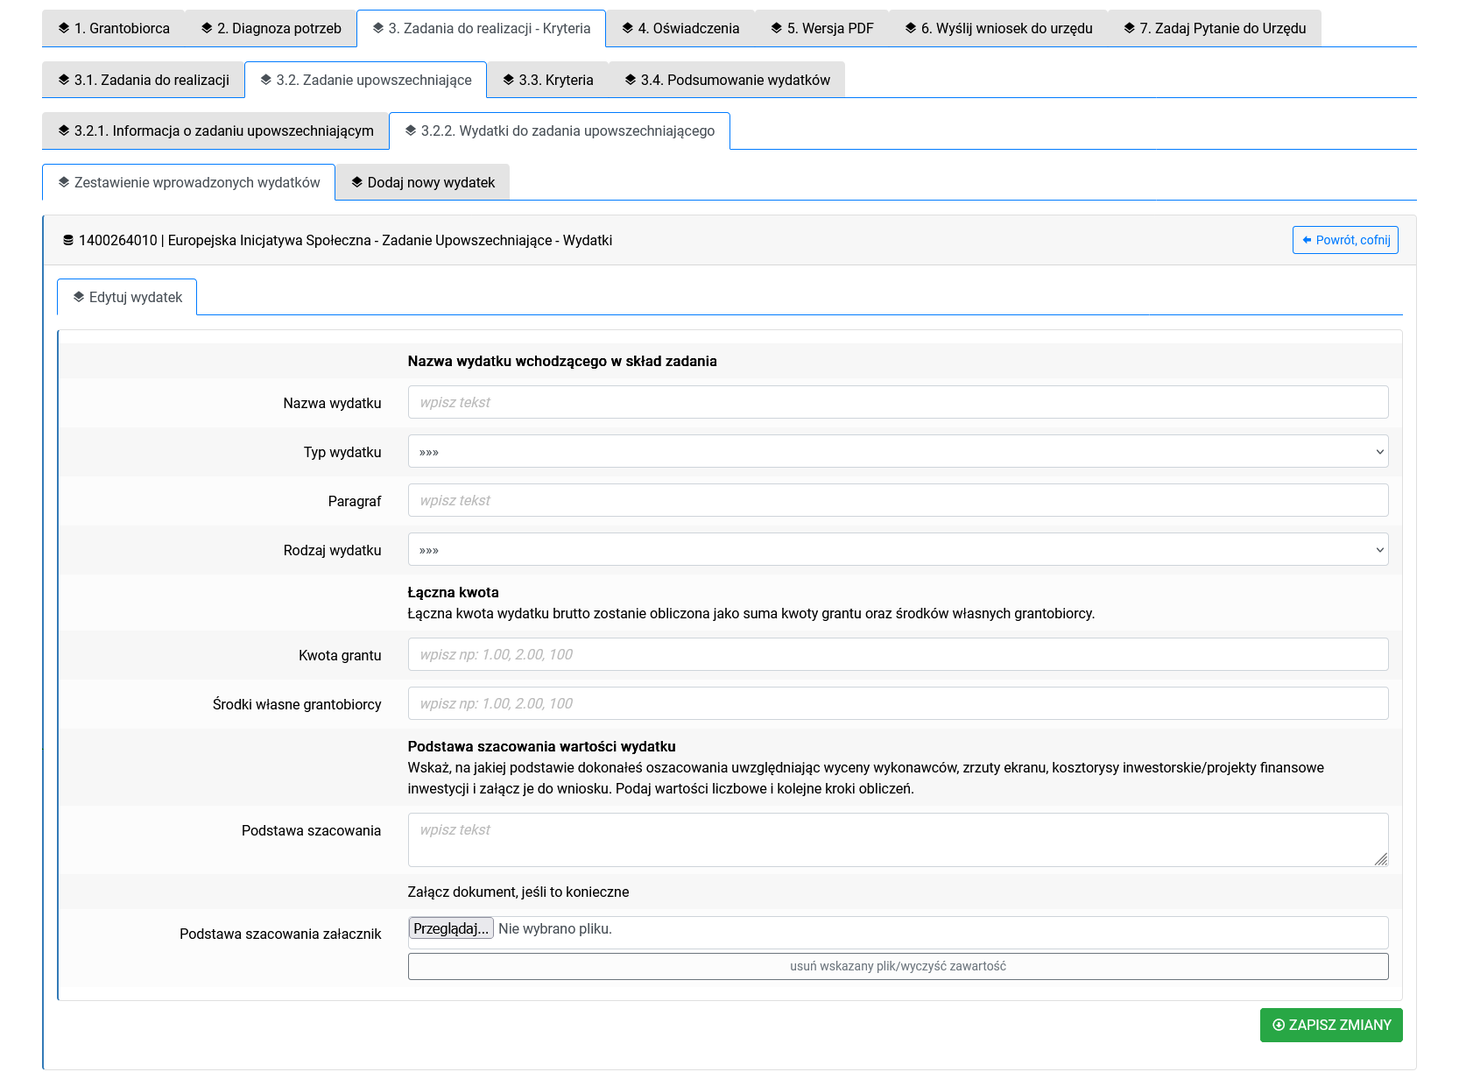
Task: Click the layers icon on 'Edytuj wydatek' tab
Action: coord(79,297)
